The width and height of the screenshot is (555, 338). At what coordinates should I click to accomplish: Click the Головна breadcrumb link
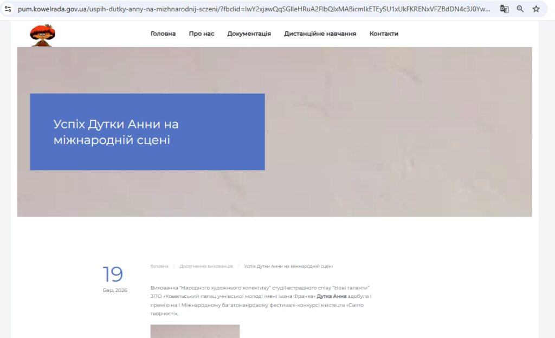point(159,266)
